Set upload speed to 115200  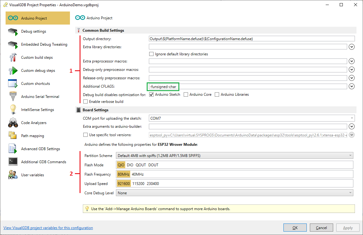[138, 184]
